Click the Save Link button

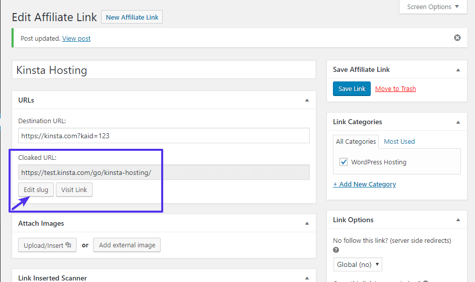[352, 89]
